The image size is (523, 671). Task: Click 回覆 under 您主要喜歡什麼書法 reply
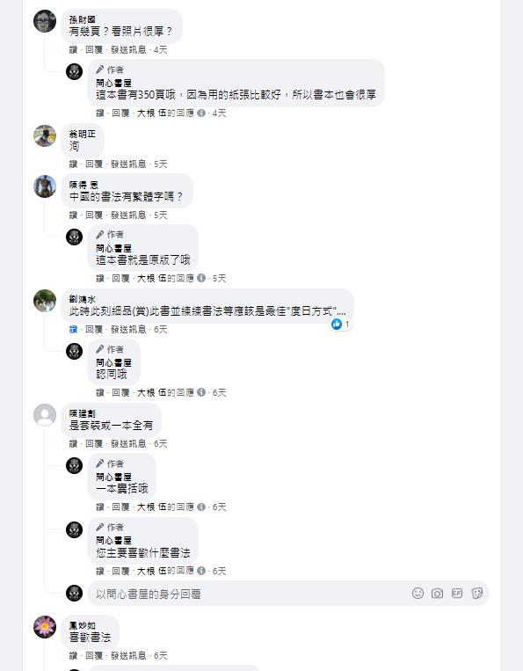pos(120,571)
